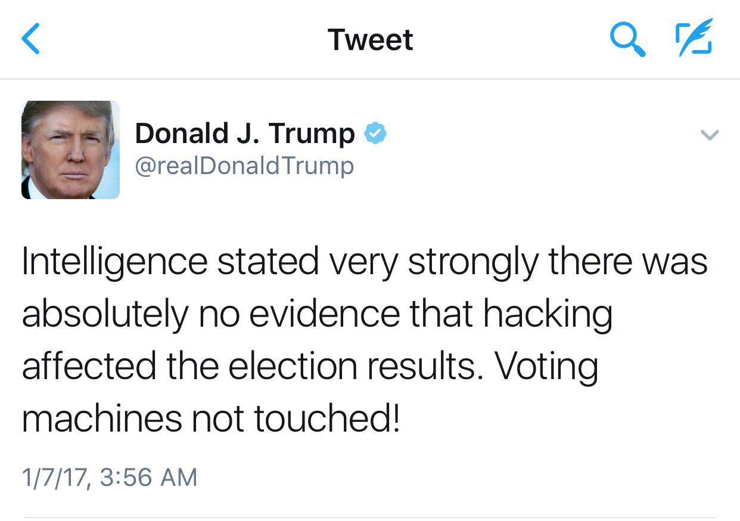Image resolution: width=740 pixels, height=521 pixels.
Task: Click the word Intelligence in the tweet
Action: 114,262
